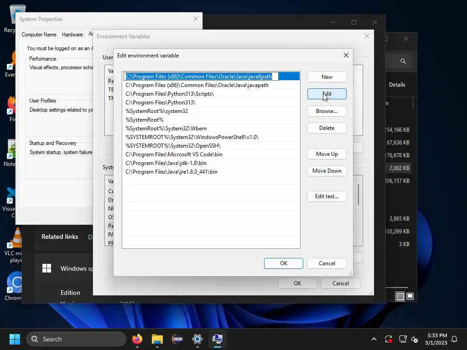The width and height of the screenshot is (467, 350).
Task: Select the plain %SystemRoot% entry
Action: click(211, 120)
